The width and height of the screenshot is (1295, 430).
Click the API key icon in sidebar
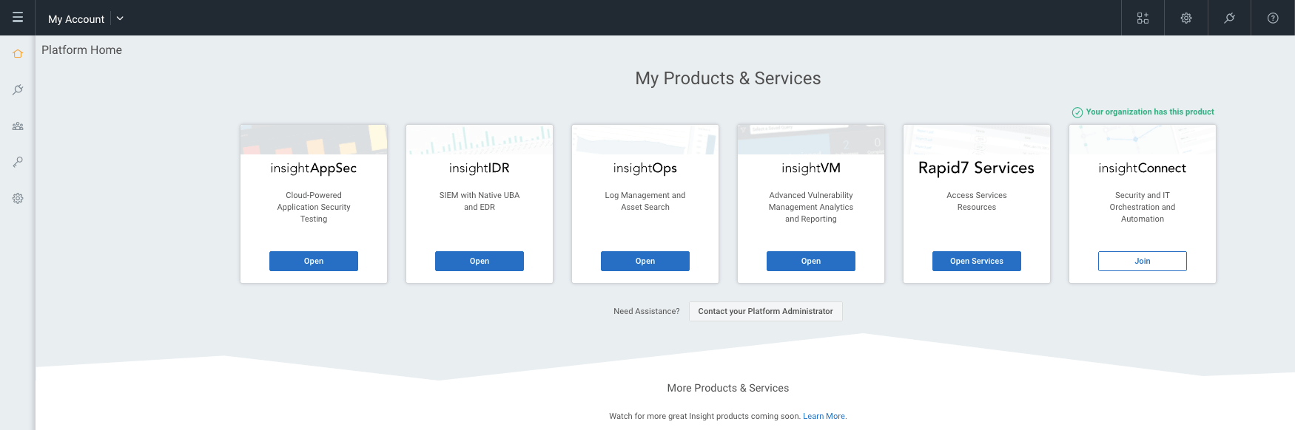pyautogui.click(x=18, y=162)
